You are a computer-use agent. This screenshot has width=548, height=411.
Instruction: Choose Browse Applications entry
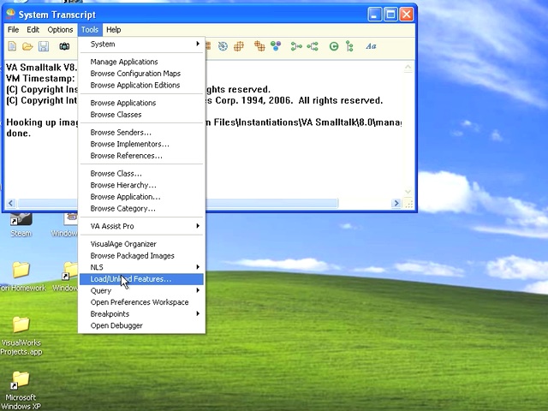point(141,103)
